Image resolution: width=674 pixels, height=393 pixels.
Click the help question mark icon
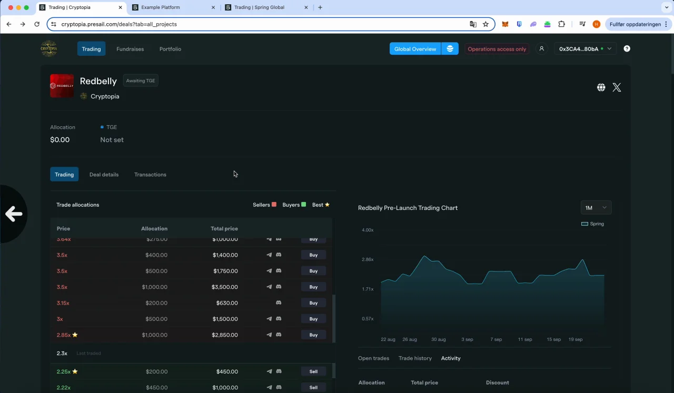[627, 48]
